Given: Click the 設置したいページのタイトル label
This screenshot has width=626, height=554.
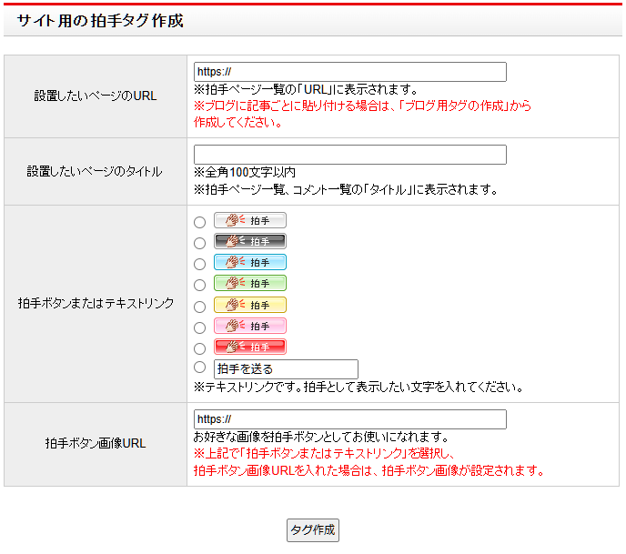Looking at the screenshot, I should (95, 172).
